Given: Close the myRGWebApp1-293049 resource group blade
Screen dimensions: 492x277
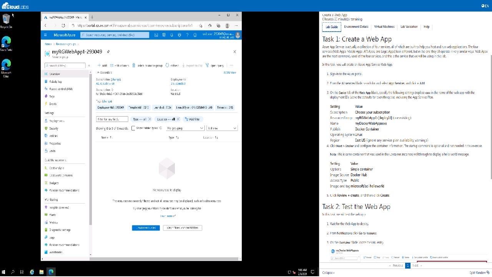Looking at the screenshot, I should pos(235,52).
